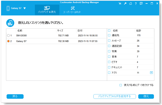Viewport: 162px width, 105px height.
Task: Click the 日付 column header
Action: (x=80, y=31)
